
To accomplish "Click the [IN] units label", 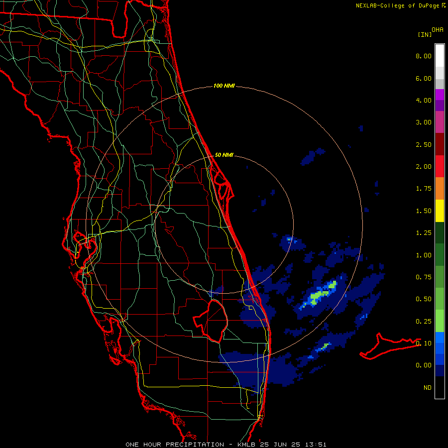I will [425, 34].
